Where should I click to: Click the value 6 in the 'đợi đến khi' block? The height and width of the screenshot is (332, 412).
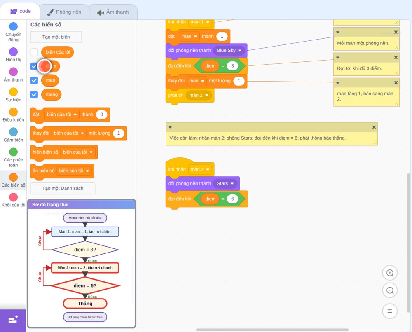pyautogui.click(x=232, y=199)
